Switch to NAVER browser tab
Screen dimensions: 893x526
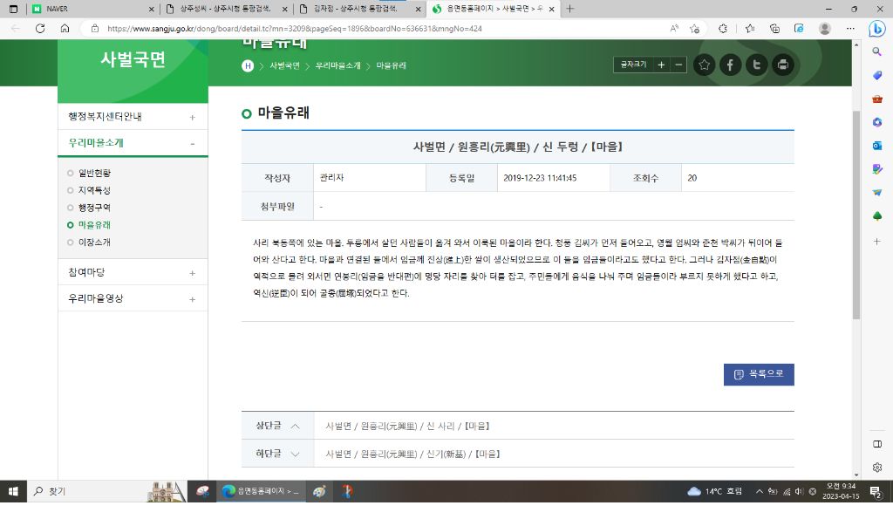92,9
